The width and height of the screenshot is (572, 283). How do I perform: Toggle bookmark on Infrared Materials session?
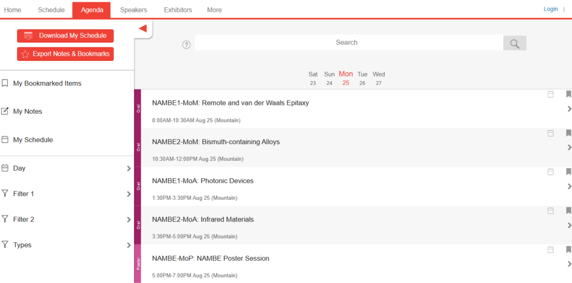(568, 210)
